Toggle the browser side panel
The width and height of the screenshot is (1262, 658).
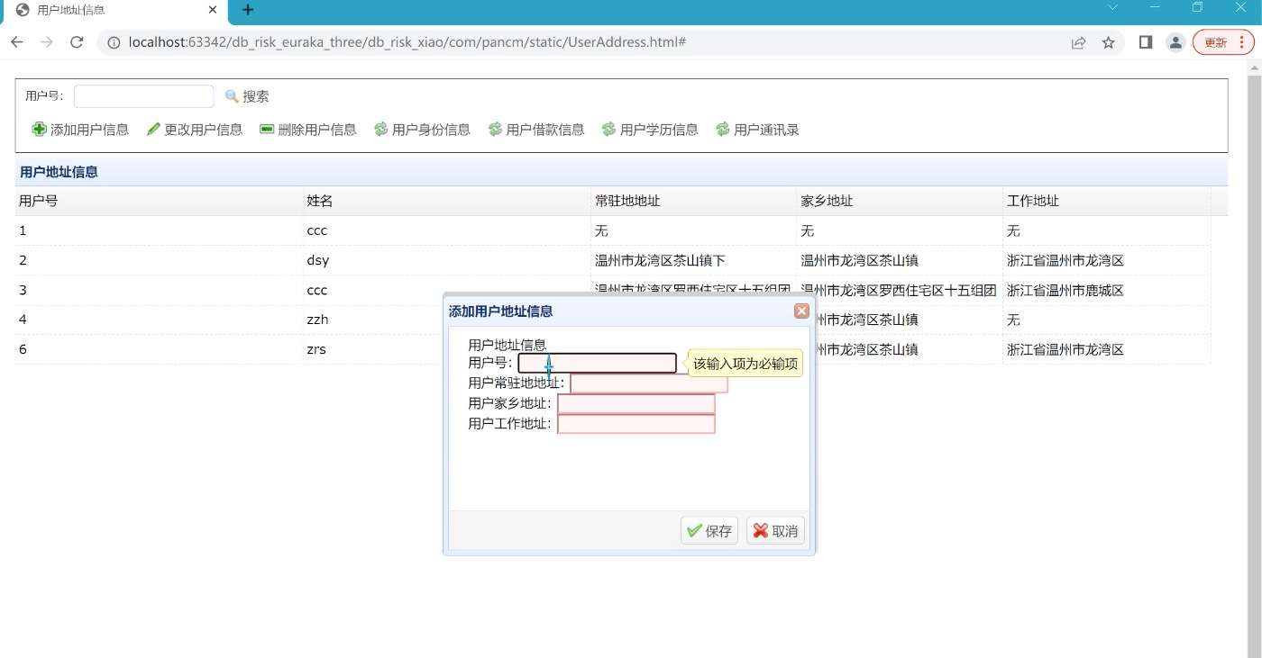pyautogui.click(x=1146, y=42)
